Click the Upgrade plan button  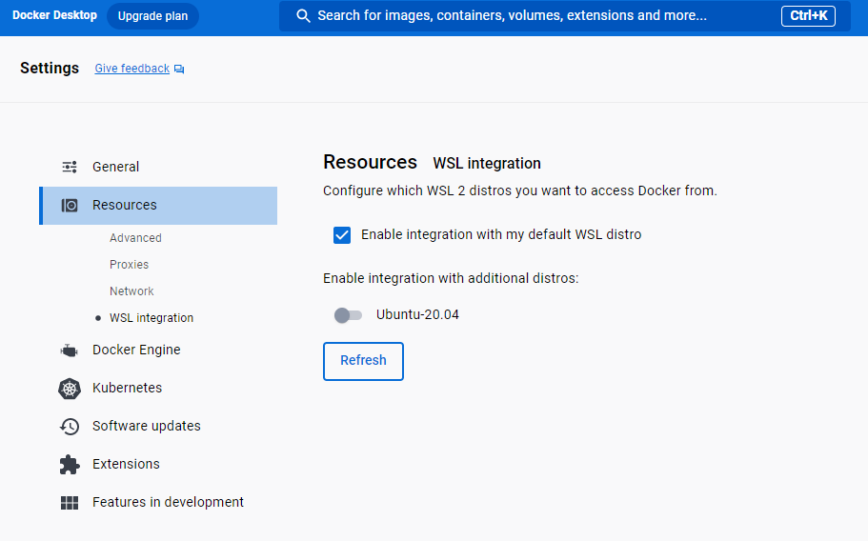(x=152, y=16)
